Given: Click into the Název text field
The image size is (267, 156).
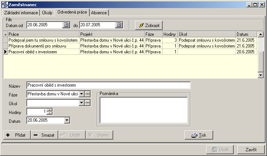Looking at the screenshot, I should coord(108,85).
